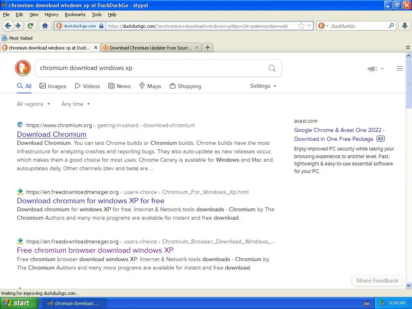The height and width of the screenshot is (309, 412).
Task: Click the 9:04 AM taskbar clock
Action: [397, 303]
